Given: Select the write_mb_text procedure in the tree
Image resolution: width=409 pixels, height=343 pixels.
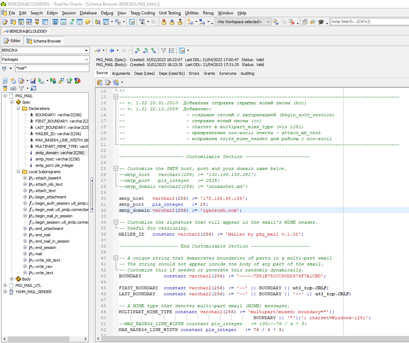Looking at the screenshot, I should click(x=48, y=260).
